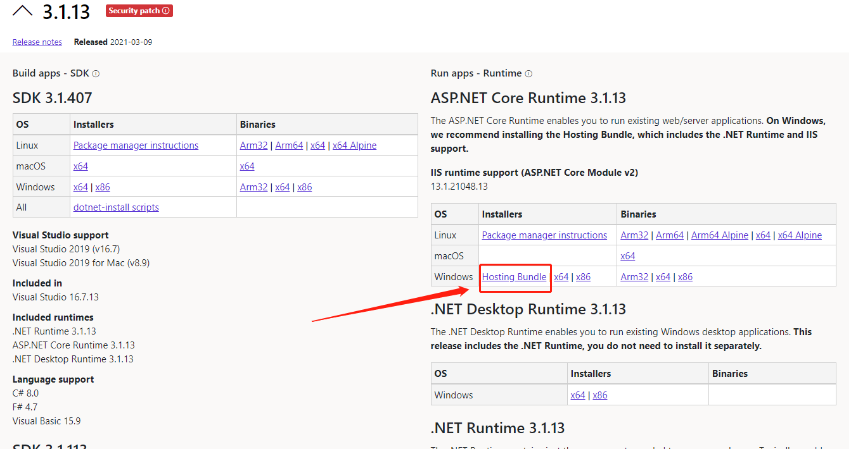Download the .NET Desktop Runtime x86 installer

coord(599,394)
